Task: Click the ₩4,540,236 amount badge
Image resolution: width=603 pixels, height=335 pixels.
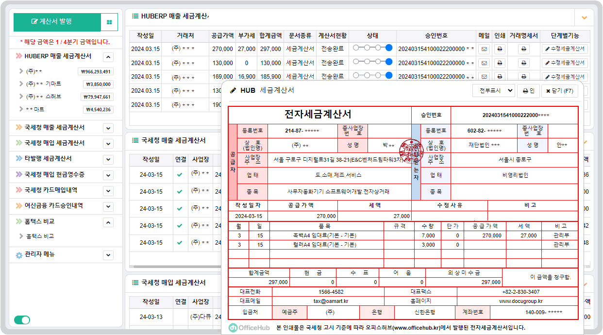Action: [x=99, y=109]
